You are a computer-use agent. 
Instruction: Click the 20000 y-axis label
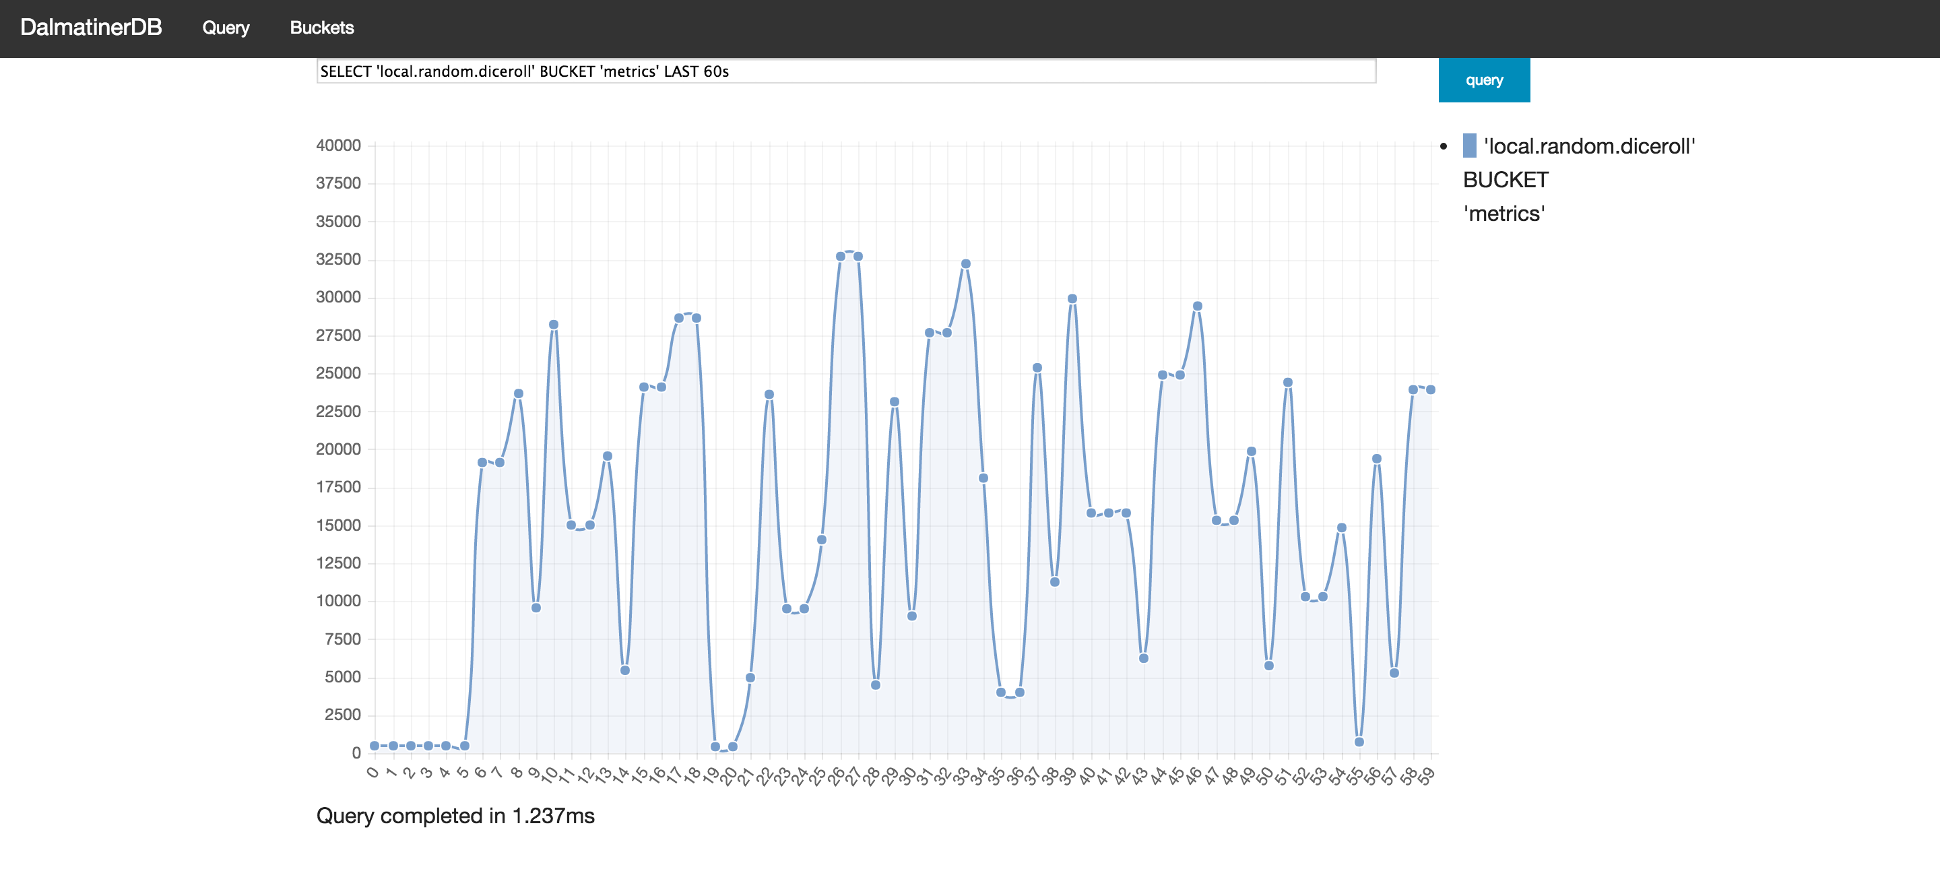(338, 449)
